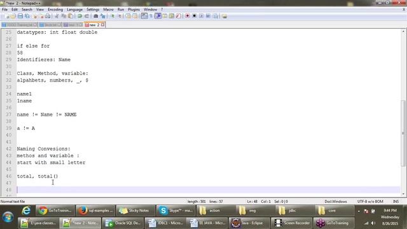This screenshot has width=407, height=229.
Task: Open the Run menu
Action: coord(121,10)
